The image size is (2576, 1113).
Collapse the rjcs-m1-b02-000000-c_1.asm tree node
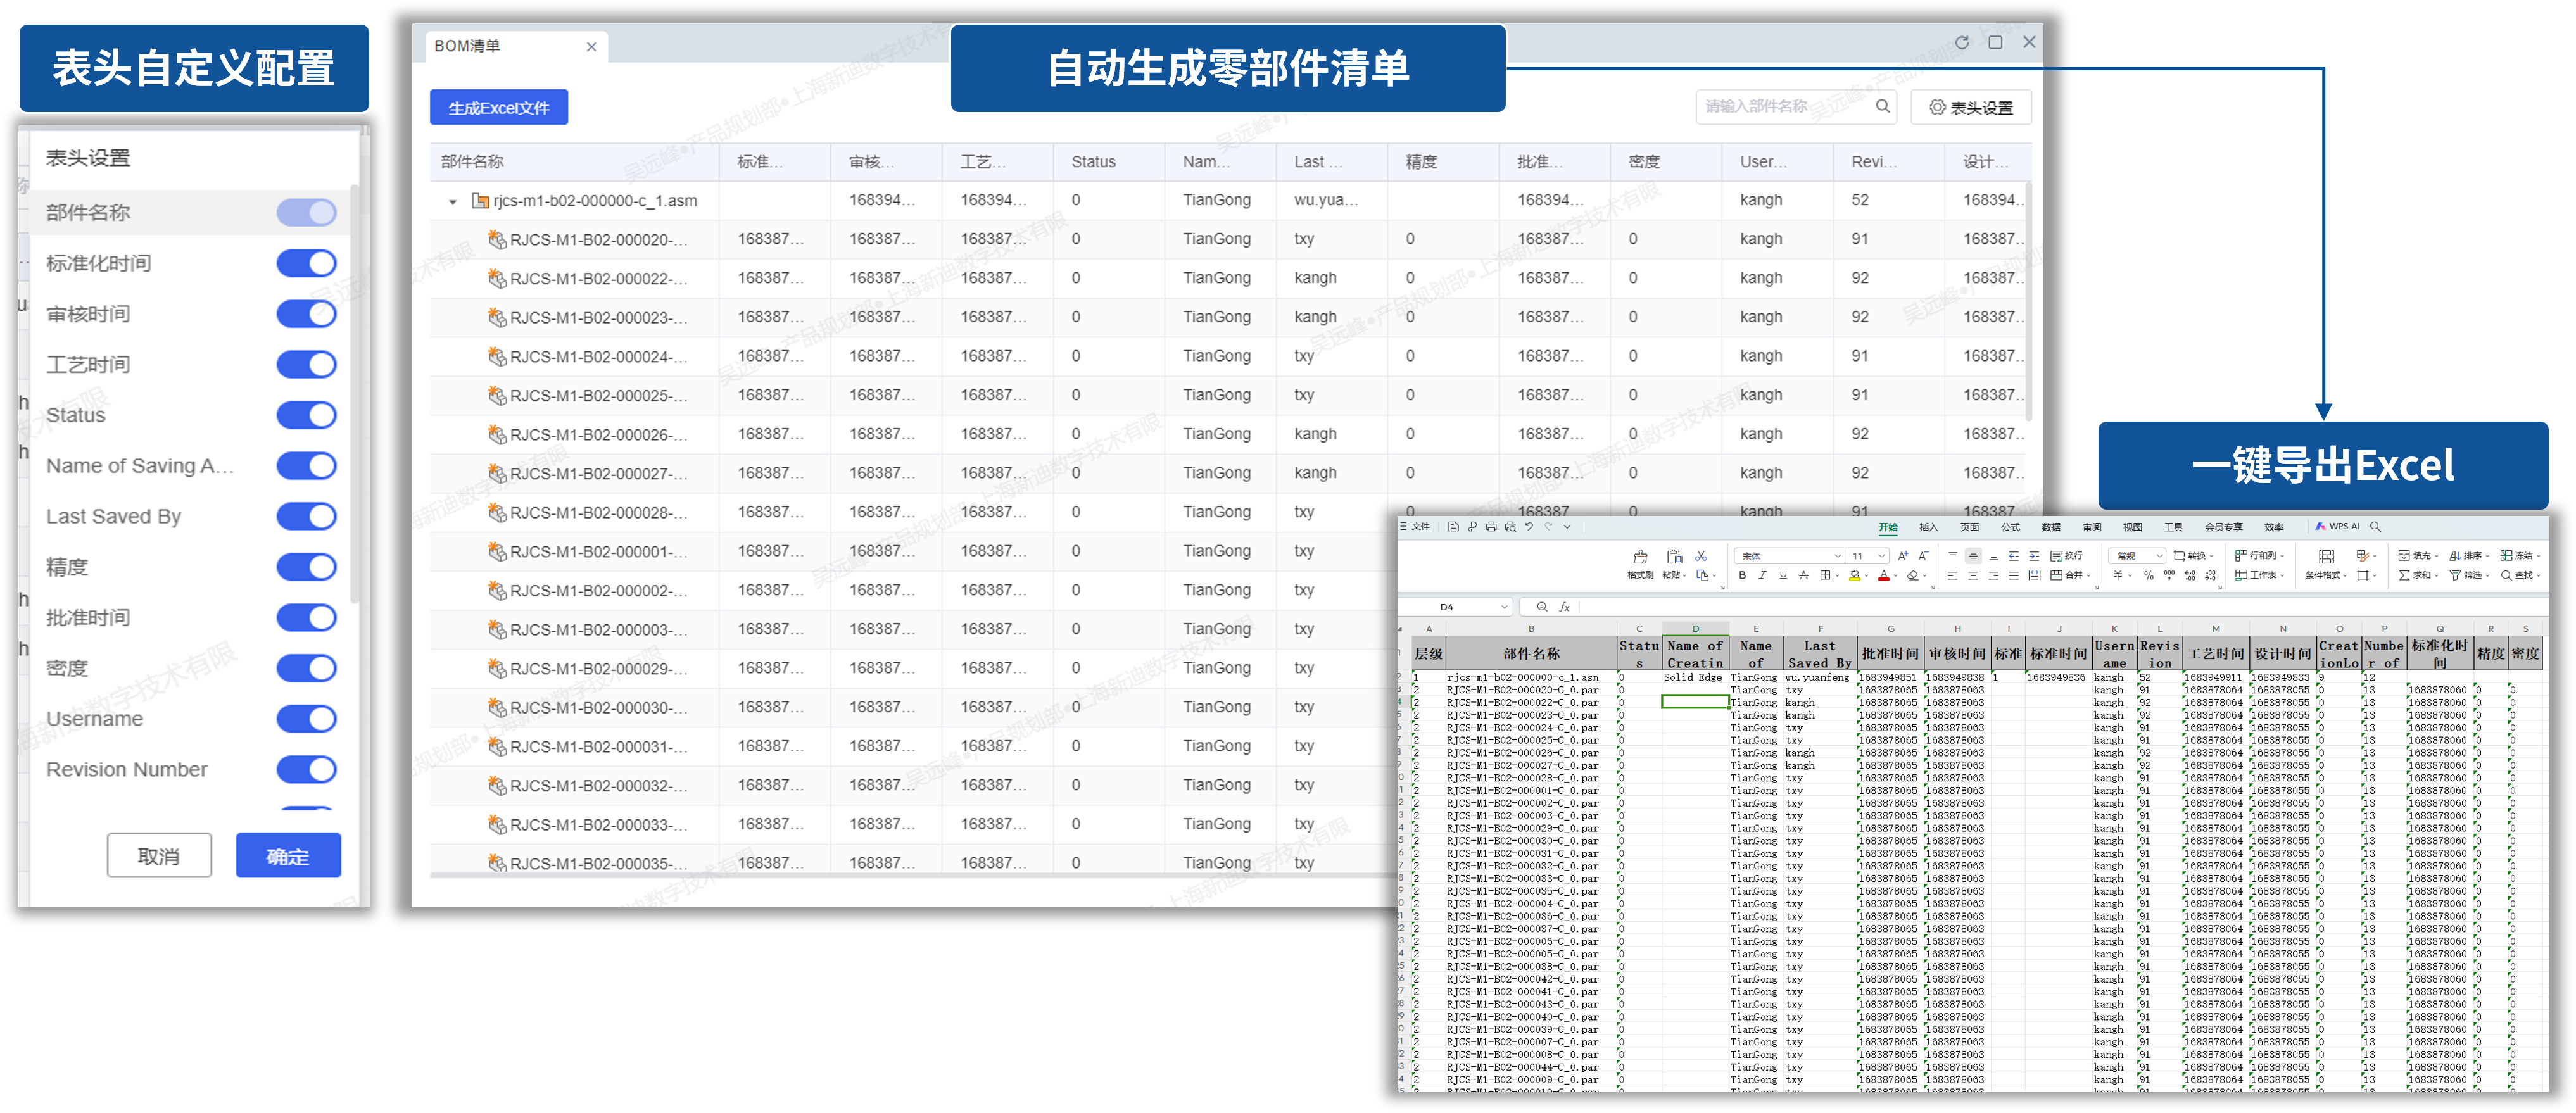point(453,201)
